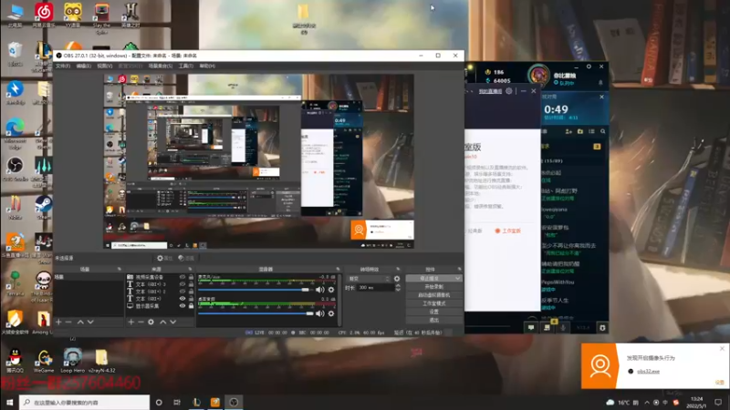
Task: Pop out the Audio Mixer dock panel
Action: coord(338,269)
